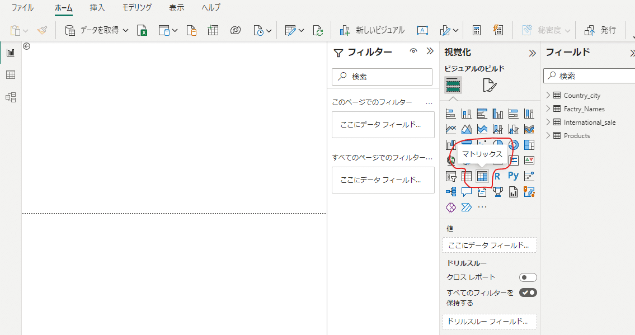Select the Power Apps visual
The height and width of the screenshot is (335, 635).
[451, 207]
